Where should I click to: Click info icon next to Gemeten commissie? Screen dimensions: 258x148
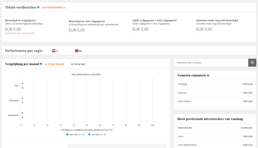coord(208,75)
